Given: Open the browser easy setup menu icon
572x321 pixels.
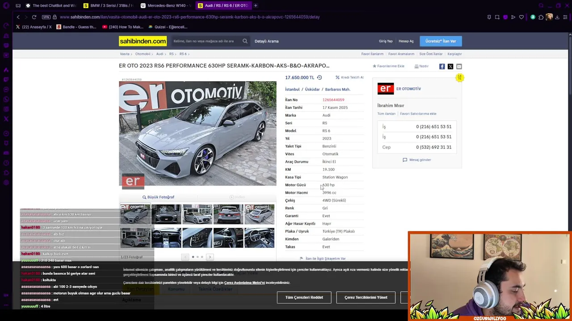Looking at the screenshot, I should coord(565,17).
